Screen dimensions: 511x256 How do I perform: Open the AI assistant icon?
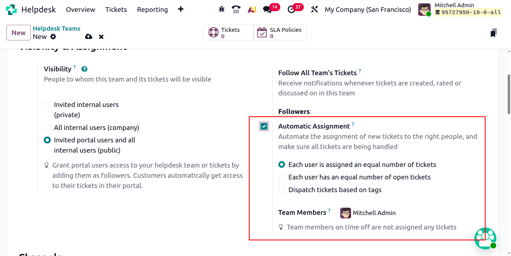(x=252, y=9)
